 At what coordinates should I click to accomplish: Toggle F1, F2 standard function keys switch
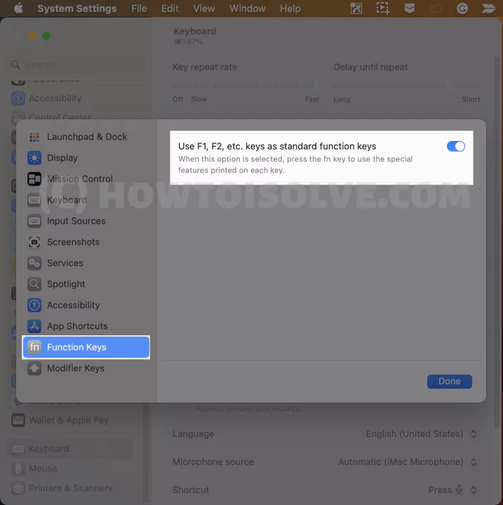pos(455,146)
